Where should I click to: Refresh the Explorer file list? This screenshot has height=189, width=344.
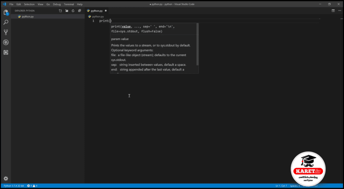pyautogui.click(x=73, y=11)
